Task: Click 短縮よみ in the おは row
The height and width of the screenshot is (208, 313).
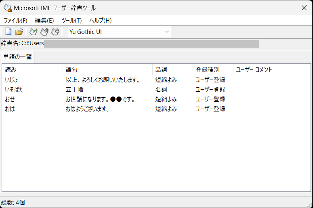Action: coord(166,109)
